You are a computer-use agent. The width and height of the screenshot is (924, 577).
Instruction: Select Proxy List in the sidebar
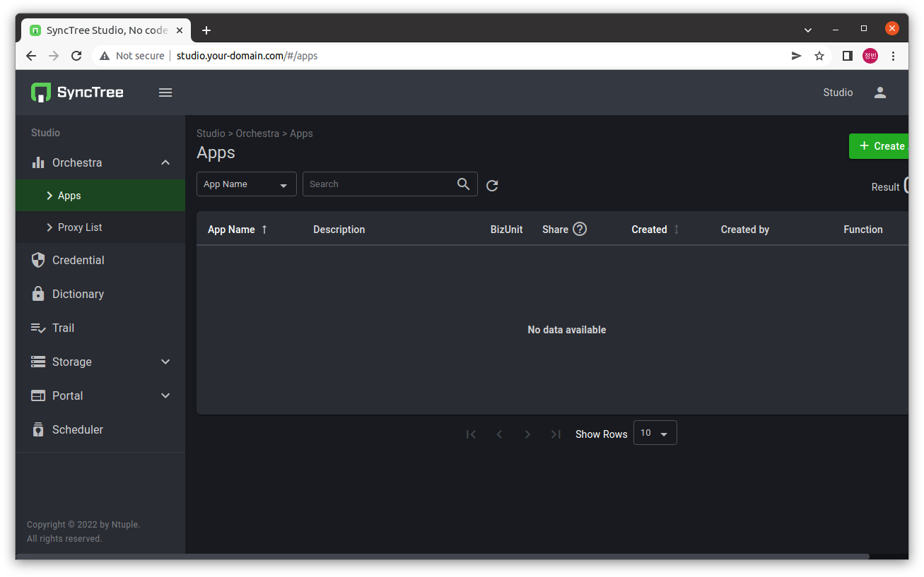pos(80,227)
